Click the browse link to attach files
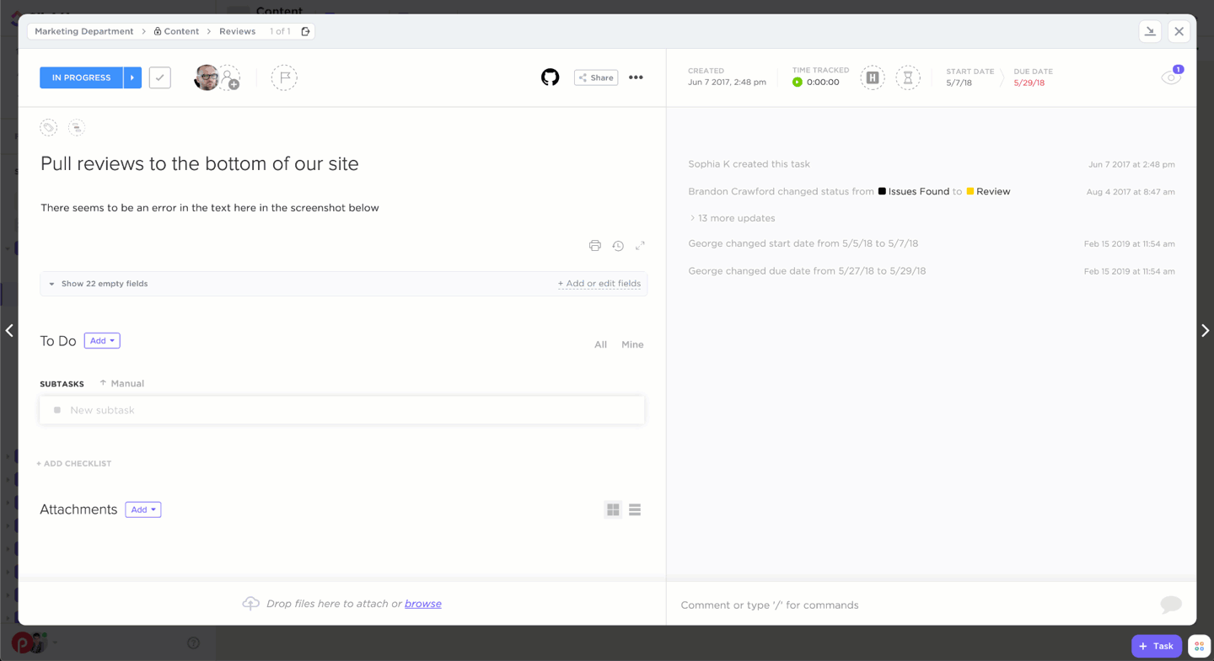The image size is (1214, 661). 422,604
